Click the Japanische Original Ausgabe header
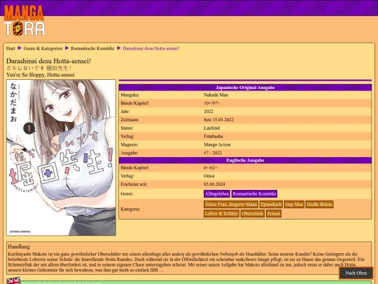378x284 pixels. pos(245,88)
